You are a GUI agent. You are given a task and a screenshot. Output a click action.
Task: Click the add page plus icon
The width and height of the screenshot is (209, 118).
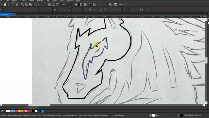[x=23, y=108]
